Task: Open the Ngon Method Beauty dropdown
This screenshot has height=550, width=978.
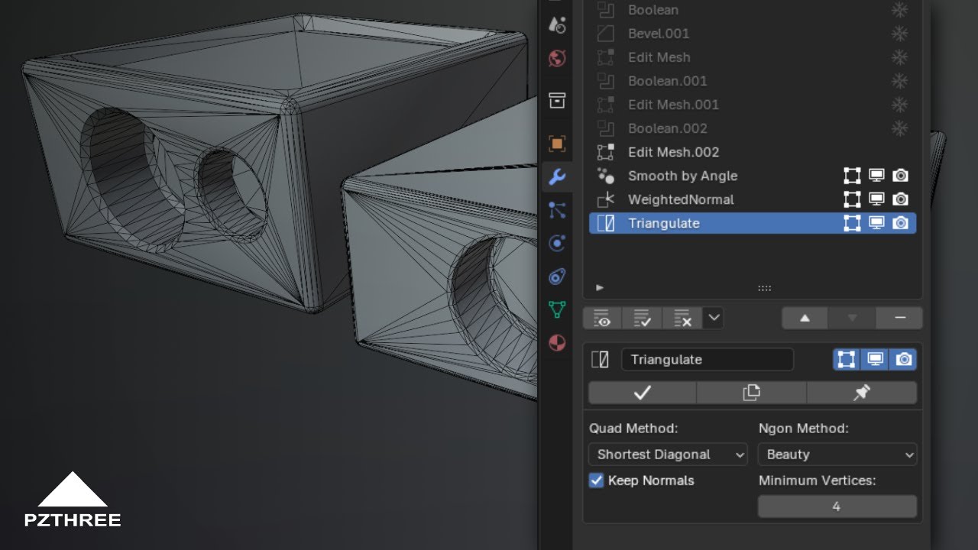Action: [837, 455]
